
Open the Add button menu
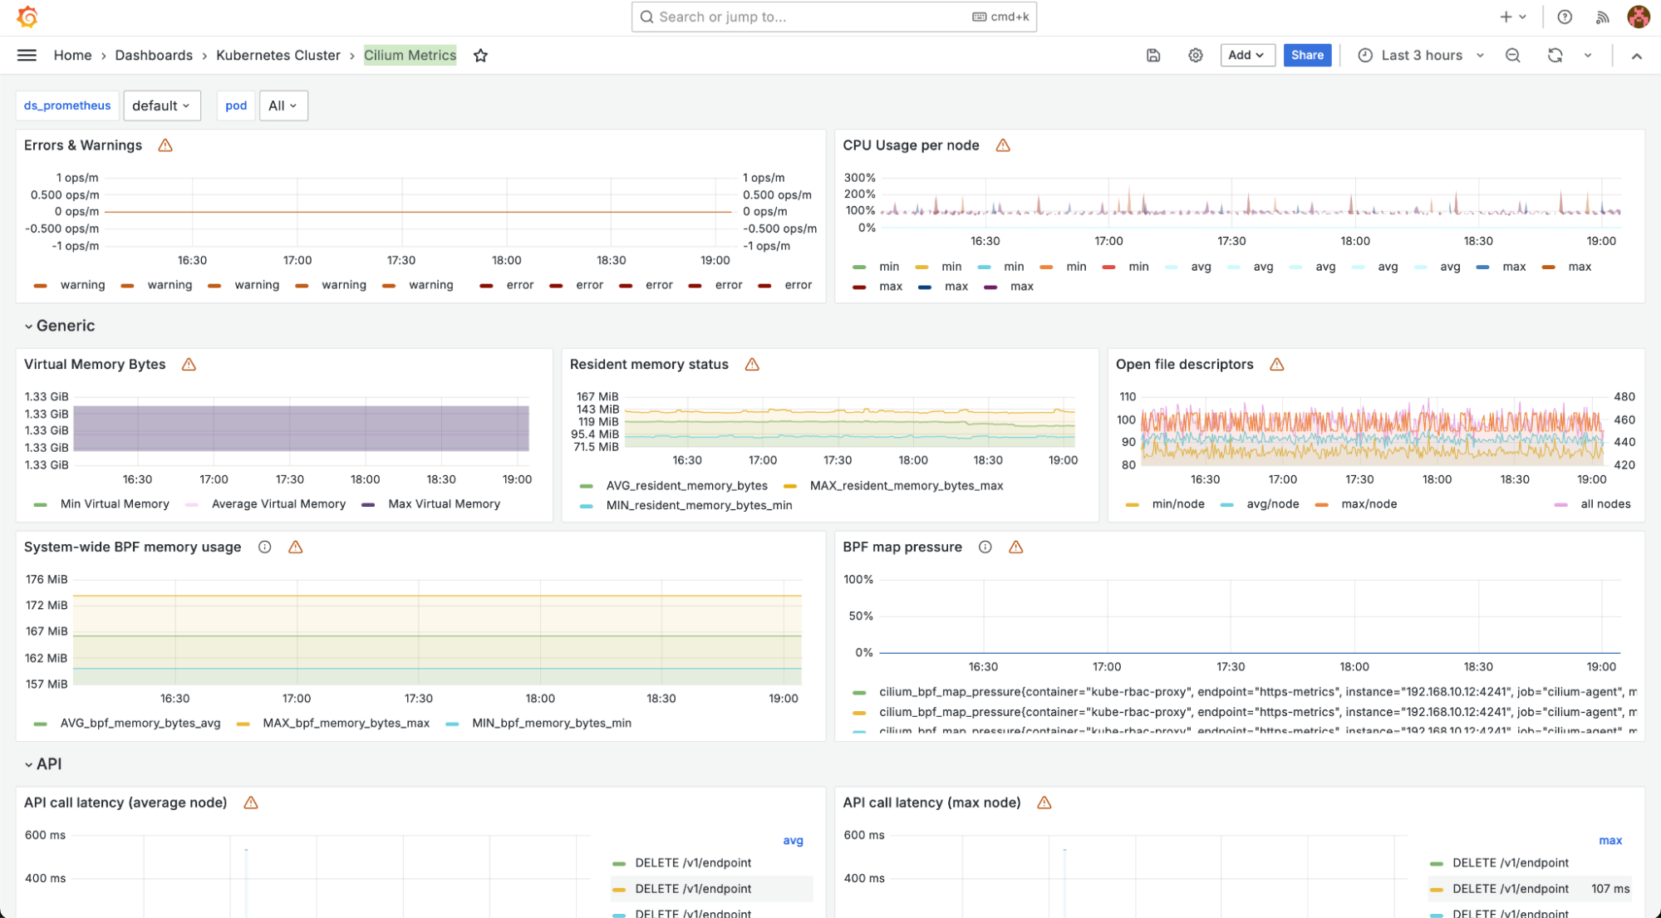pos(1246,56)
